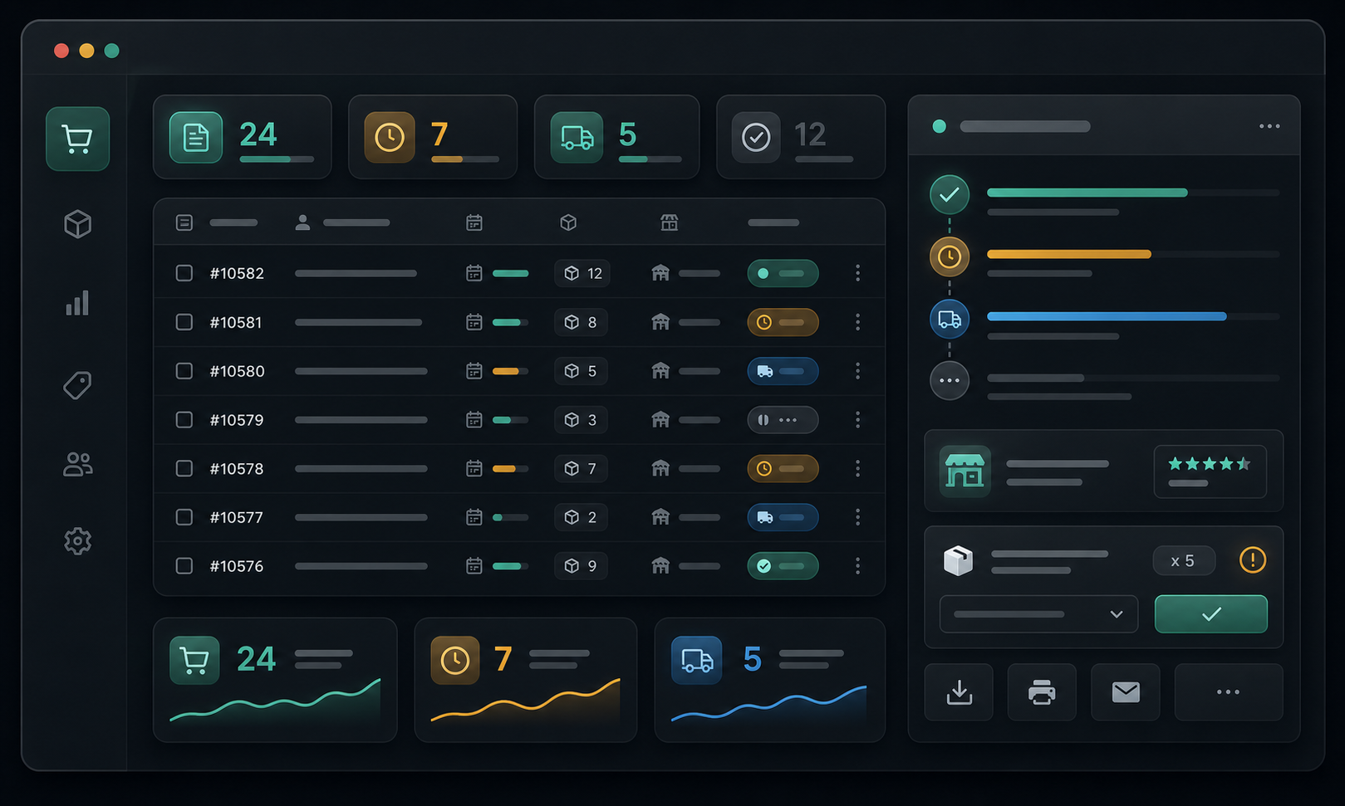This screenshot has height=806, width=1345.
Task: Check the box for order #10579
Action: (184, 420)
